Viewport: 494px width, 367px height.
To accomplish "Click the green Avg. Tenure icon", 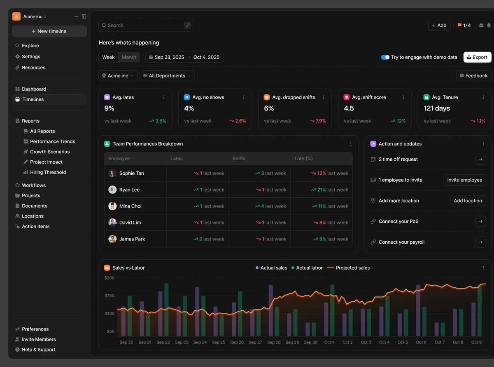I will tap(426, 97).
